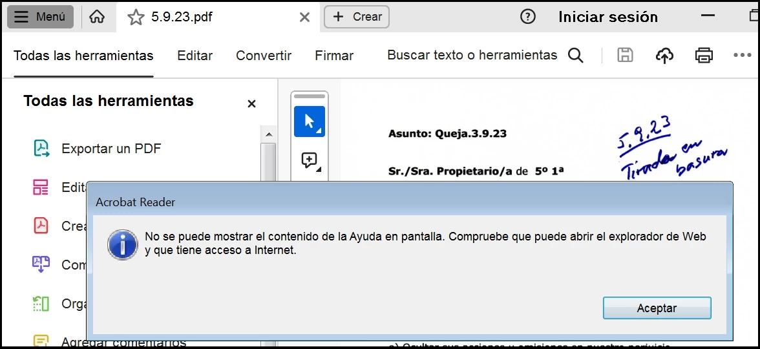This screenshot has width=760, height=349.
Task: Click the Combinar archivos purple icon
Action: tap(41, 265)
